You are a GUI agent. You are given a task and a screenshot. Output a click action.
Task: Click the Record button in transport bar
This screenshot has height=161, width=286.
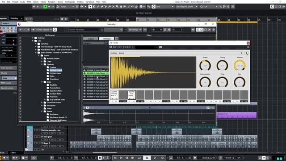(162, 158)
